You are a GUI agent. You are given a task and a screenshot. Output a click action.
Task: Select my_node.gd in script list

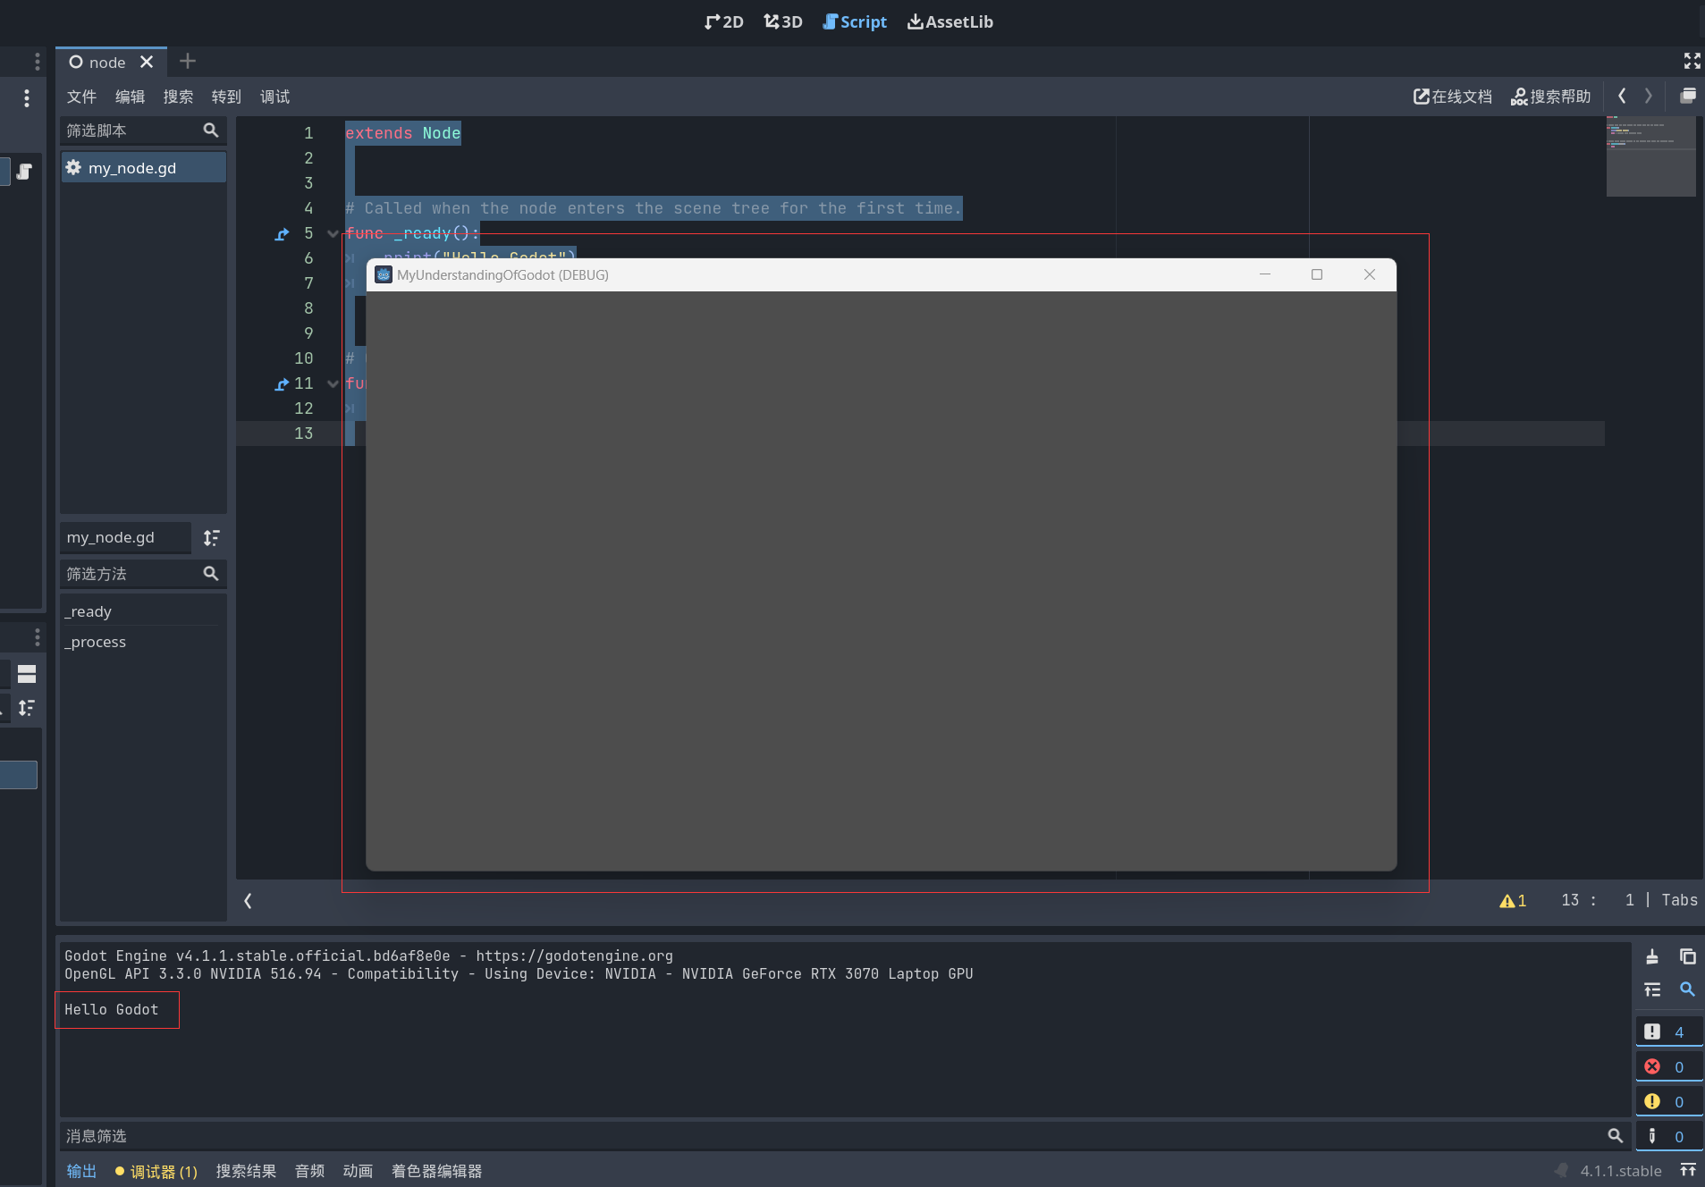coord(142,168)
